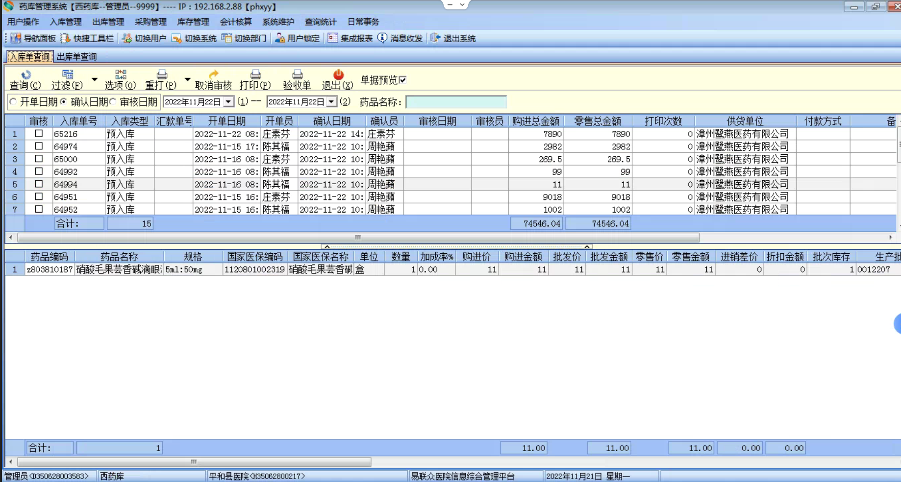The height and width of the screenshot is (482, 901).
Task: Click batch number cell 0012207
Action: (877, 269)
